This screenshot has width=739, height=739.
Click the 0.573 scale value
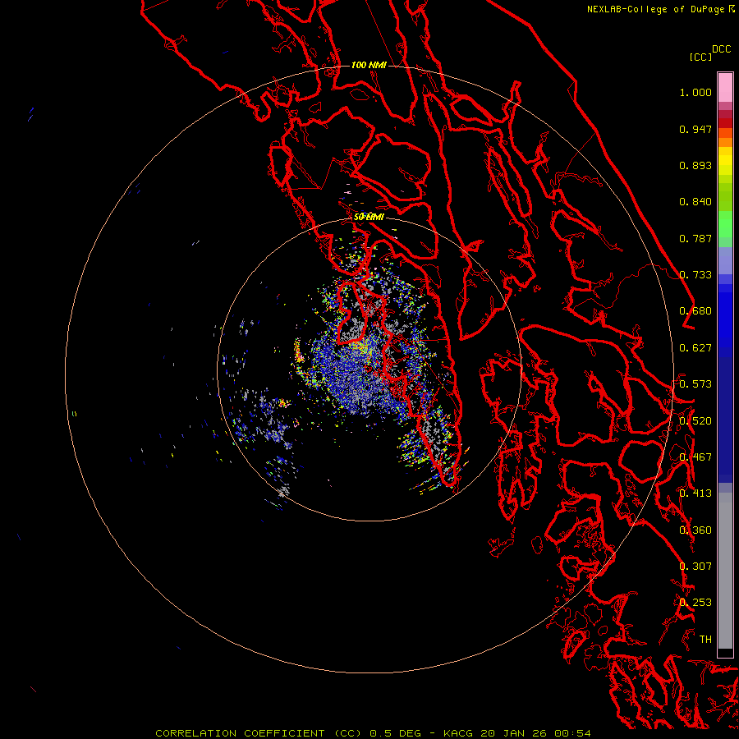point(695,384)
